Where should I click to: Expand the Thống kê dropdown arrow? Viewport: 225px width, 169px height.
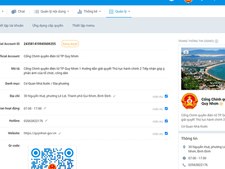click(x=100, y=11)
